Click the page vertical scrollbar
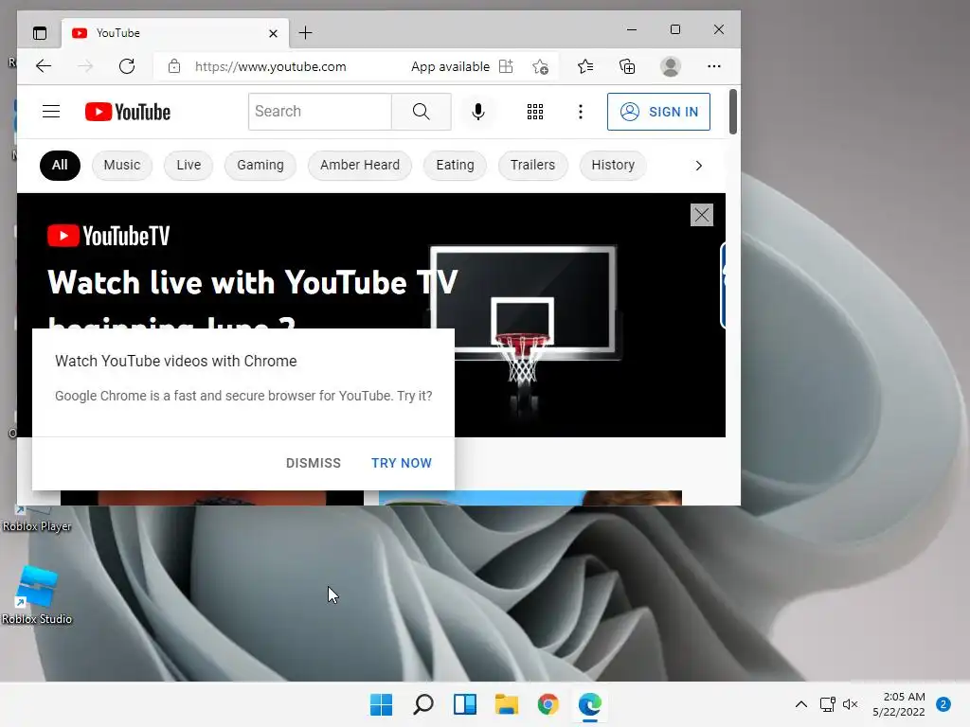Screen dimensions: 970x727 733,112
